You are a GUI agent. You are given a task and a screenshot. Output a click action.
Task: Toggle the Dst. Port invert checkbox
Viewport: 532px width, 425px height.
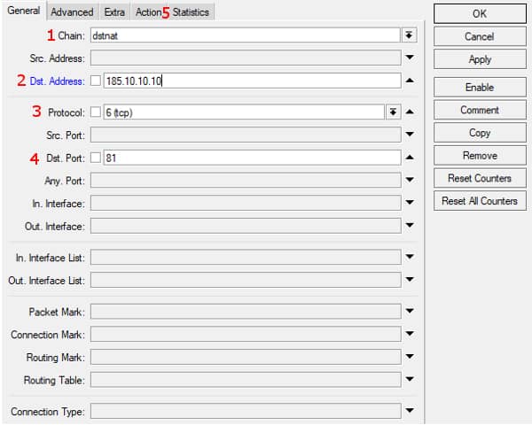[x=96, y=158]
